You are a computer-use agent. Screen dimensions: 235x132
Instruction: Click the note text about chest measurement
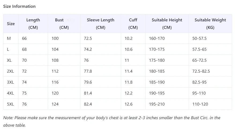112,121
